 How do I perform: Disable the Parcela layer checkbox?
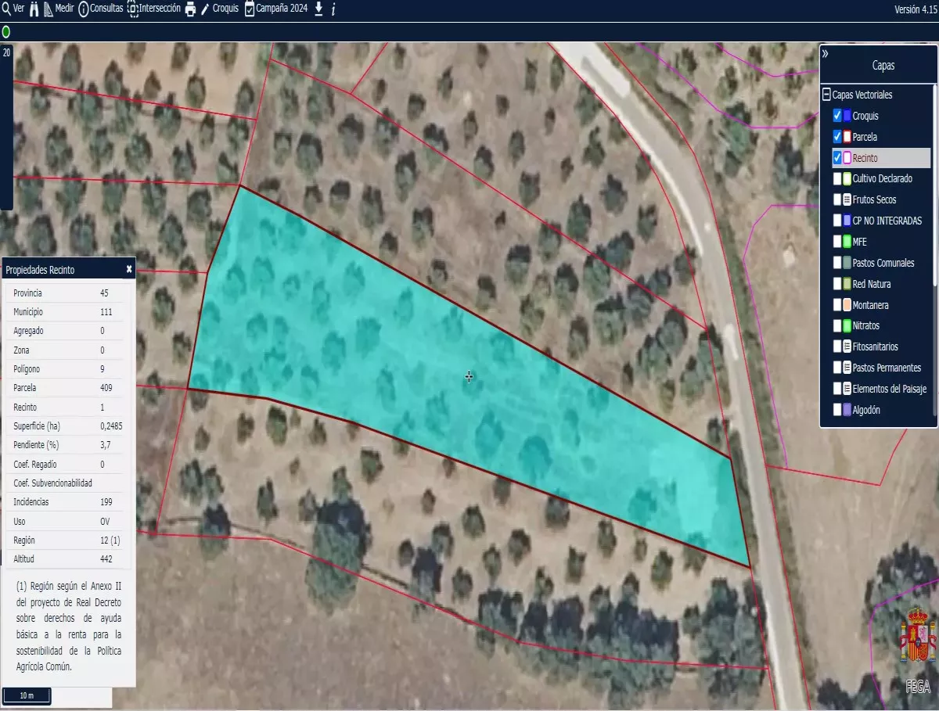(837, 137)
